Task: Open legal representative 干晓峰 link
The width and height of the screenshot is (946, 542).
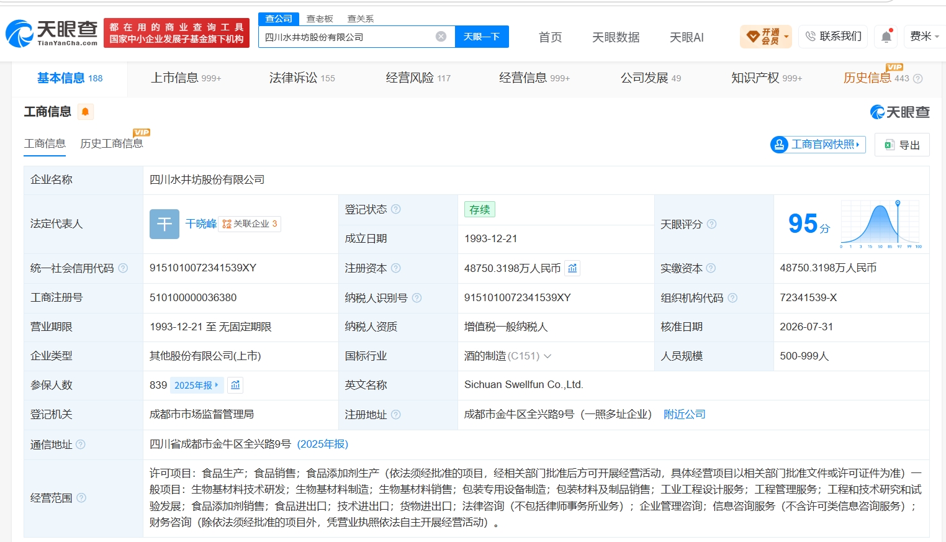Action: pyautogui.click(x=201, y=224)
